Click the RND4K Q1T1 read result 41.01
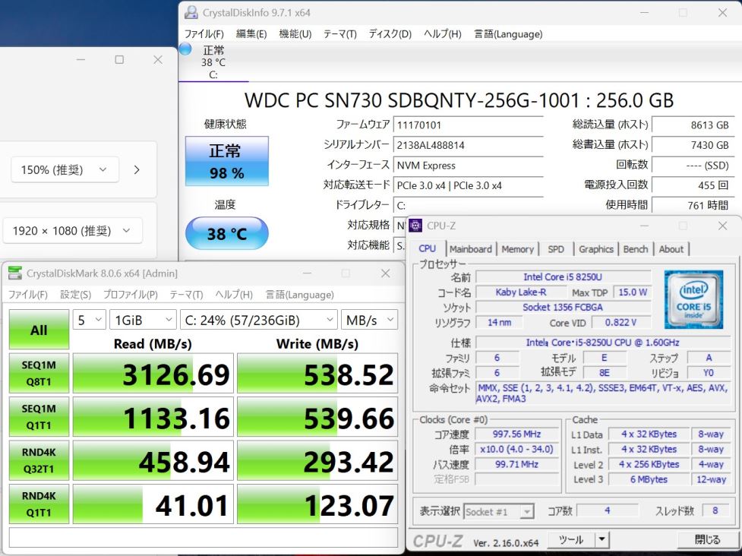The width and height of the screenshot is (742, 556). coord(153,504)
